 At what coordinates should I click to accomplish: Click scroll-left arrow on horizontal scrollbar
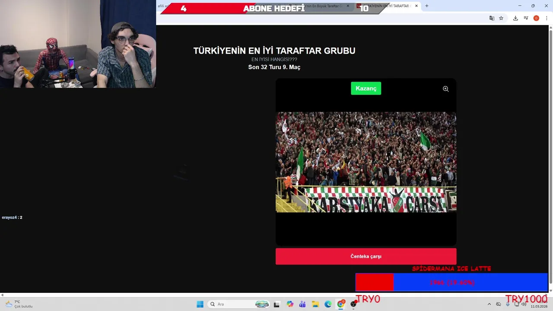pyautogui.click(x=2, y=295)
